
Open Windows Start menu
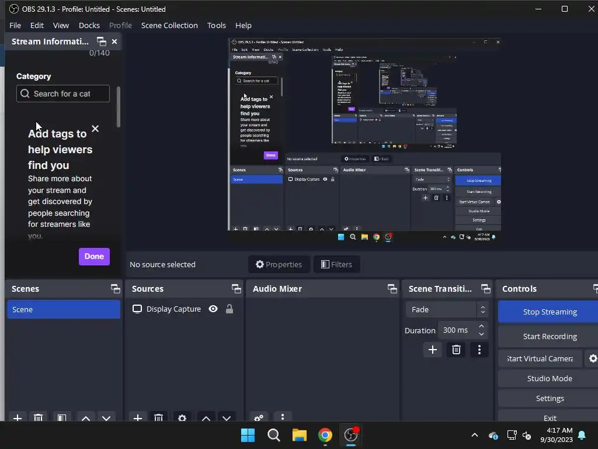click(x=248, y=435)
